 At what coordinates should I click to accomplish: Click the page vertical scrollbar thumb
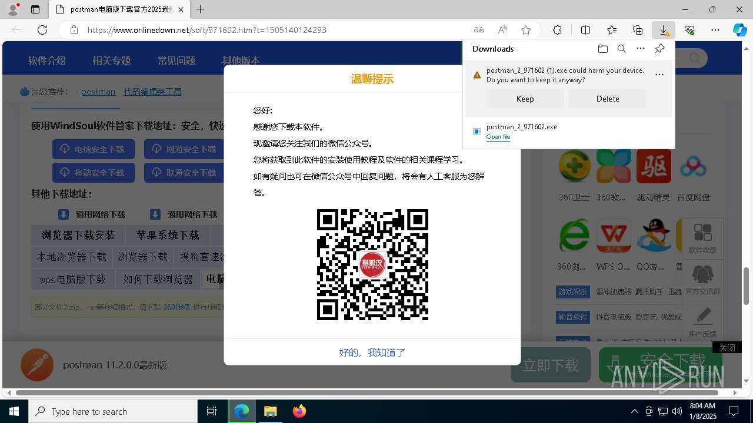[x=746, y=286]
